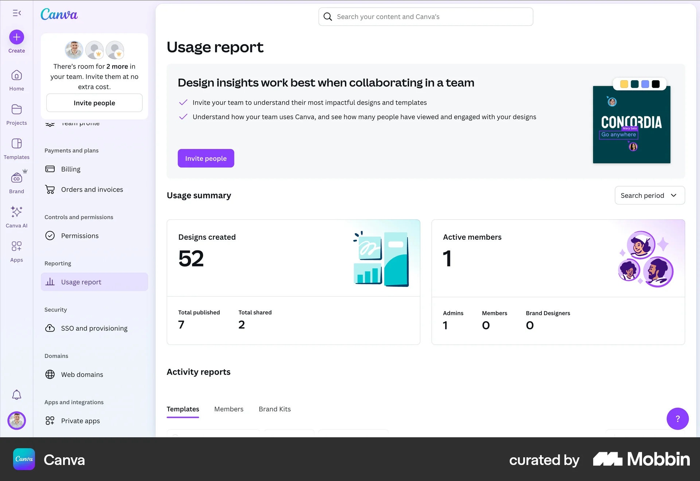Open the Search period dropdown
Screen dimensions: 700x481
click(x=649, y=195)
